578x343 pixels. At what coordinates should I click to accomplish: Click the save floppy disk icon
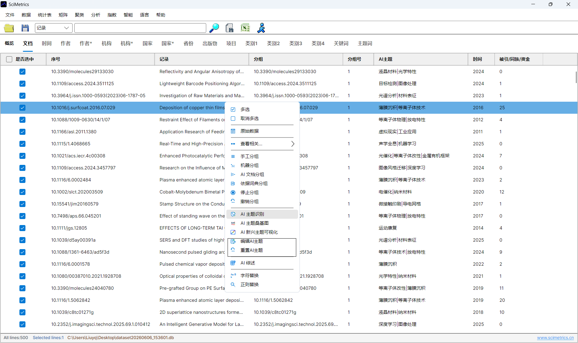(25, 28)
